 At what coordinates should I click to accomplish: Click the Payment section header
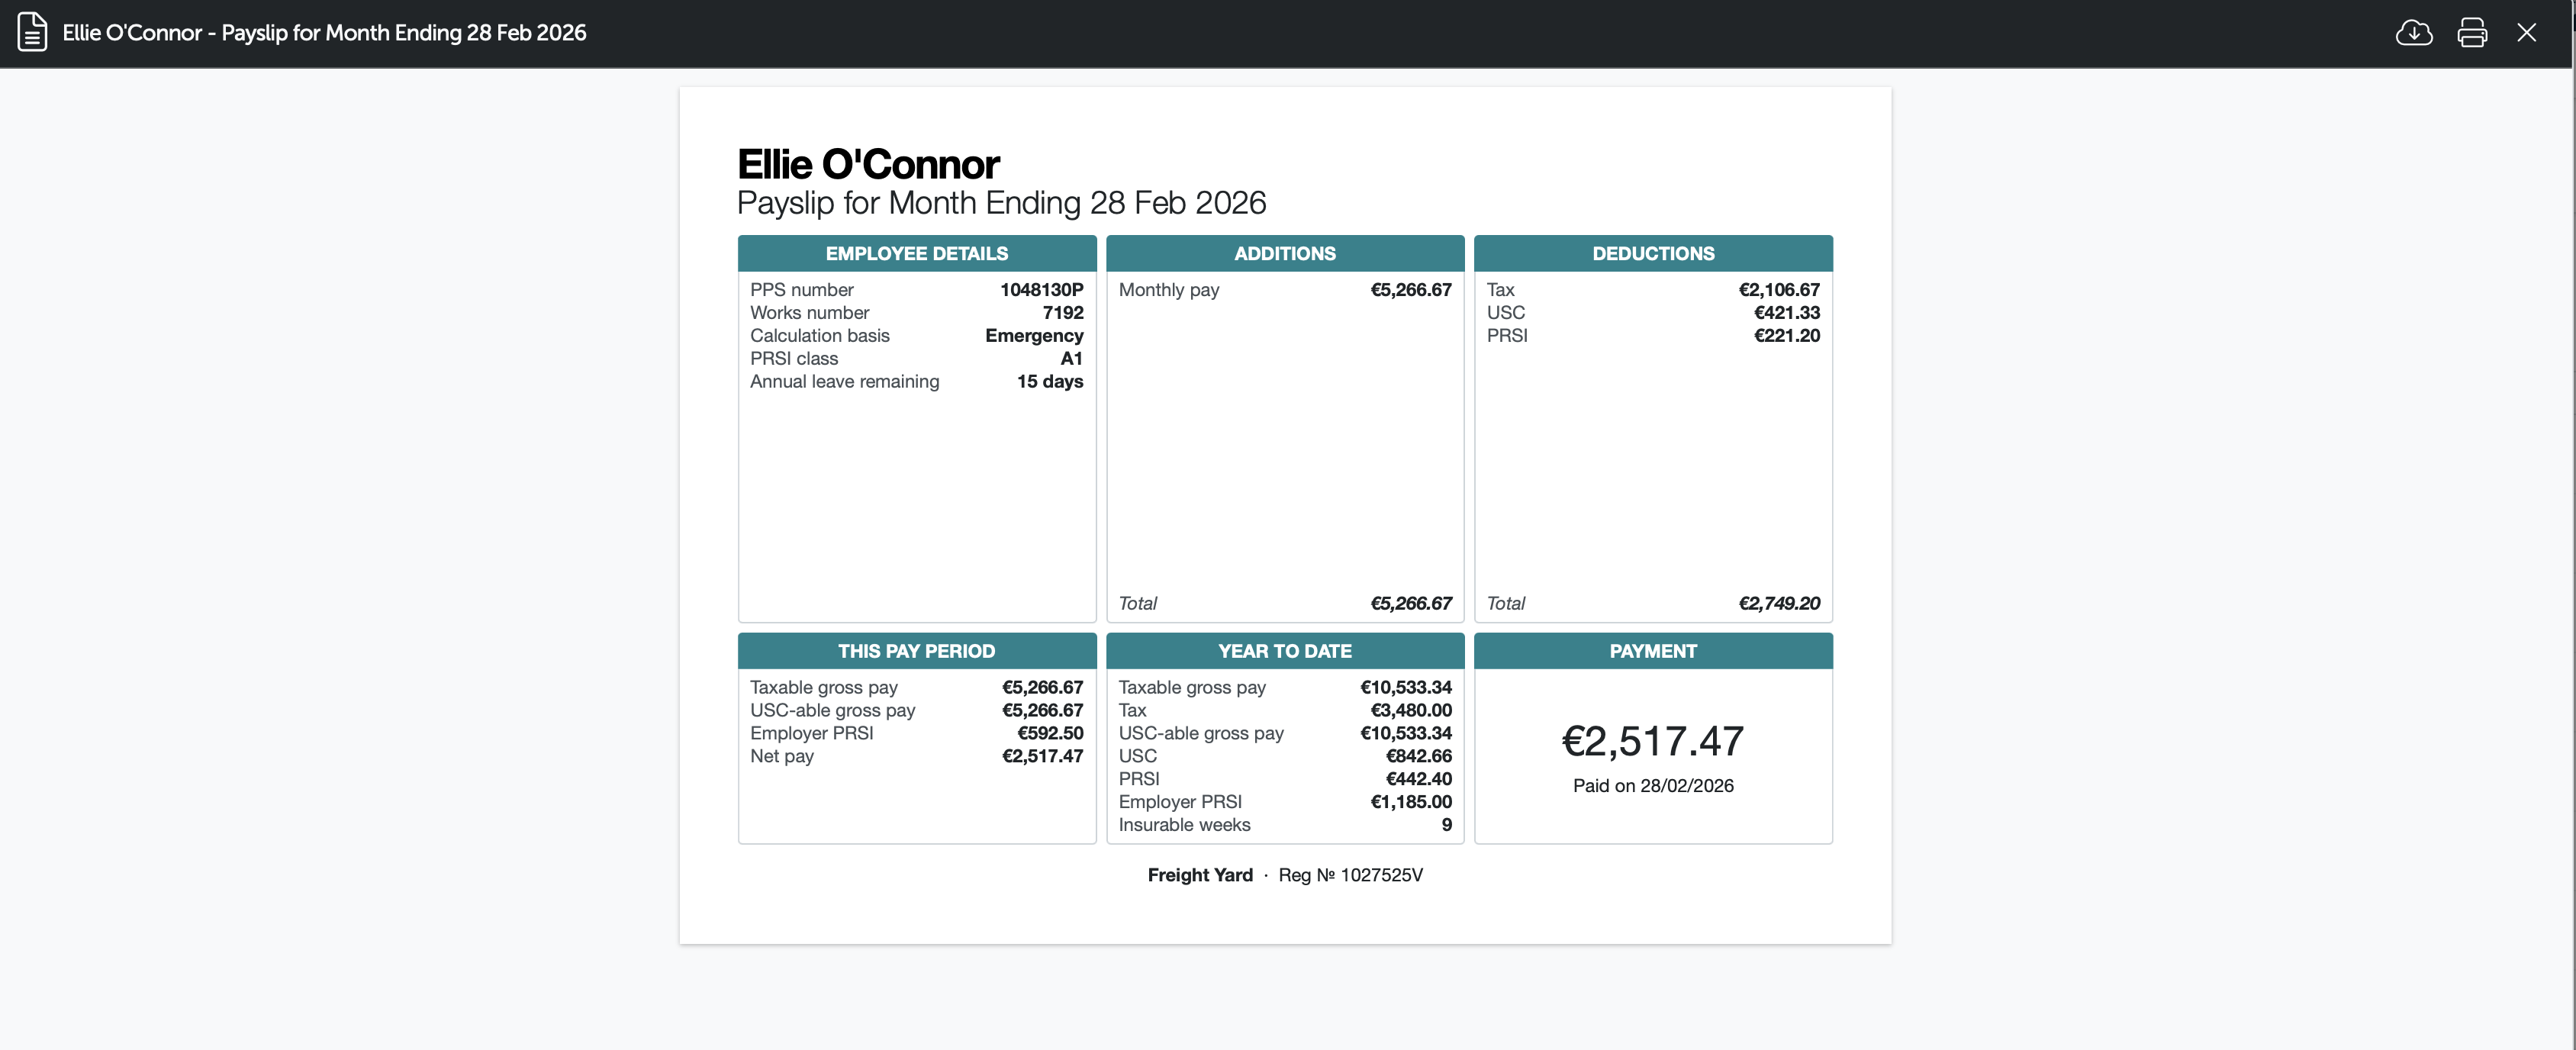pyautogui.click(x=1652, y=651)
